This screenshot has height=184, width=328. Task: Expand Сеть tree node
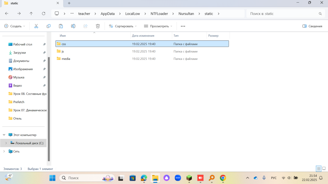point(4,151)
